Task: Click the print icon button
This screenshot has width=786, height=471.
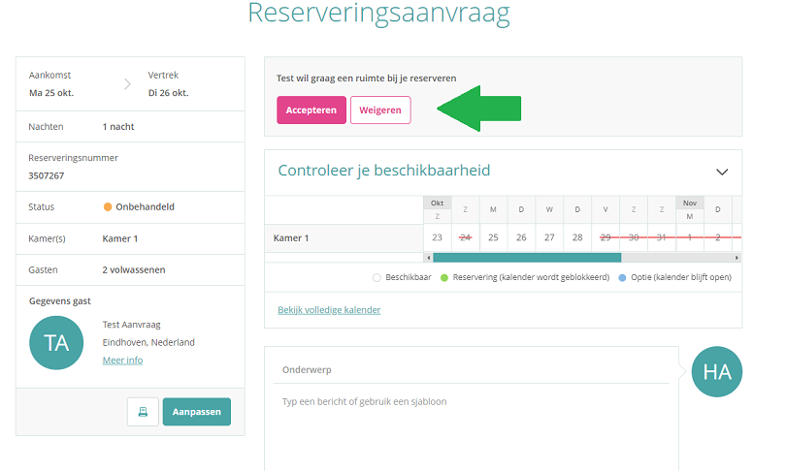Action: (x=143, y=412)
